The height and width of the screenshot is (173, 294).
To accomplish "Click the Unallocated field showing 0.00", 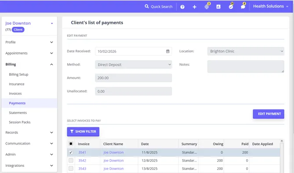I will click(133, 91).
